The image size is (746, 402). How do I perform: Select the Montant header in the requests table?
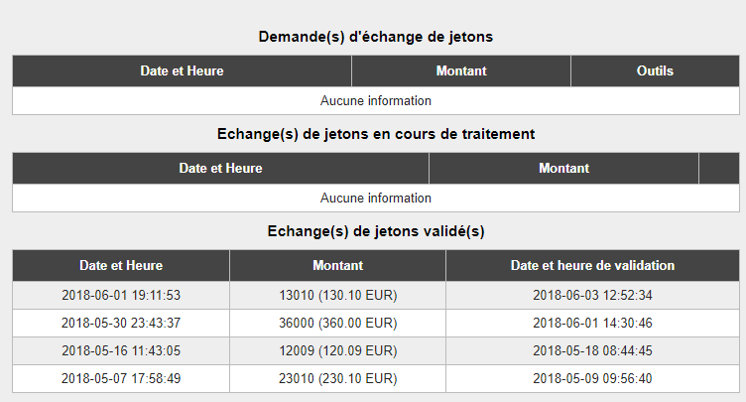tap(461, 70)
